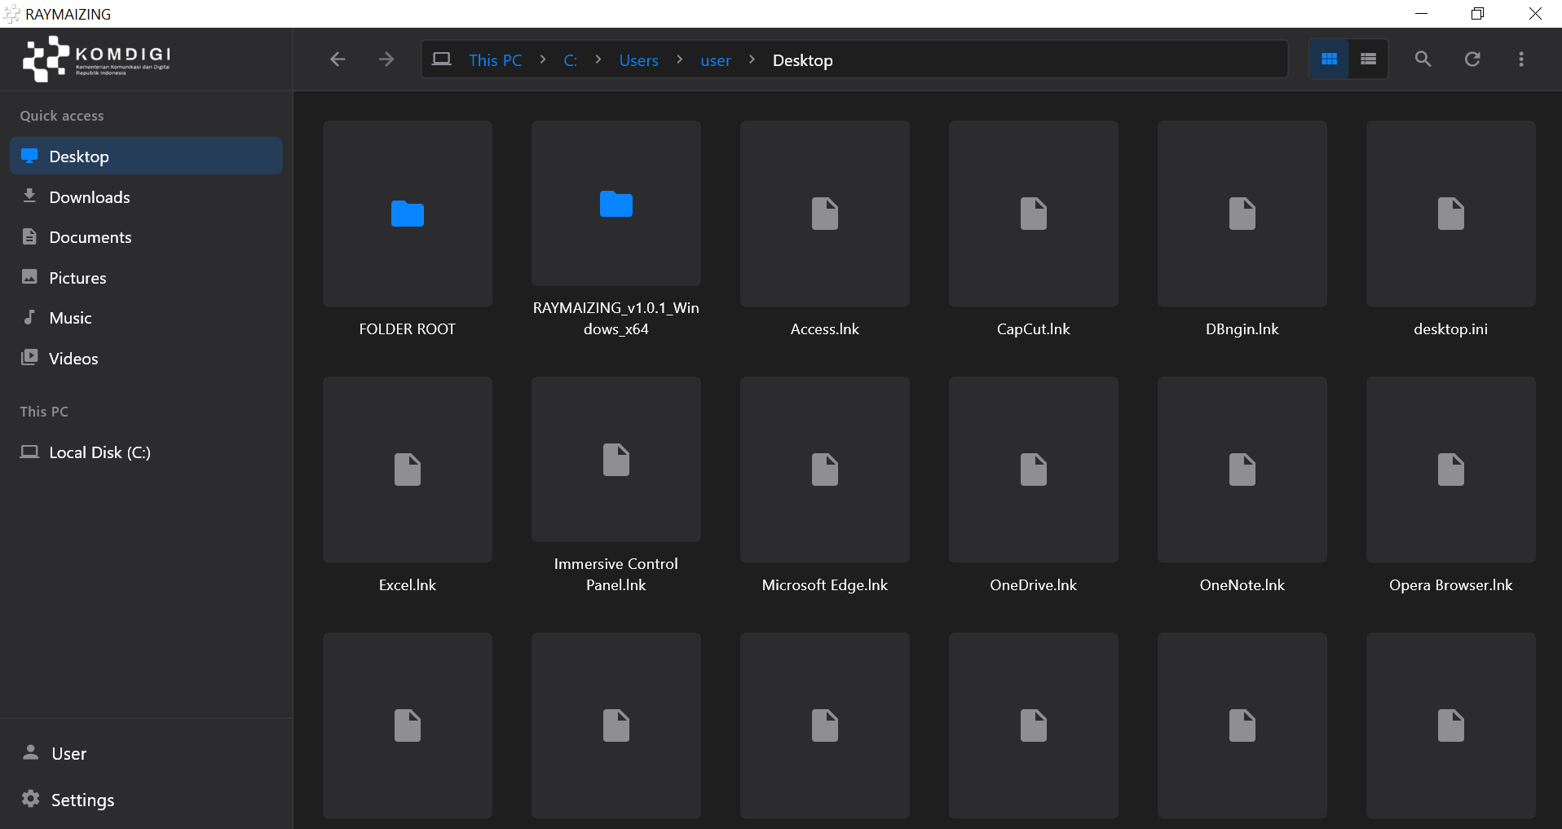
Task: Click the computer icon in the address bar
Action: [x=442, y=60]
